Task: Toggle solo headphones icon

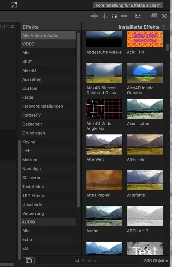Action: click(x=114, y=16)
